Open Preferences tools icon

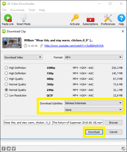108,18
